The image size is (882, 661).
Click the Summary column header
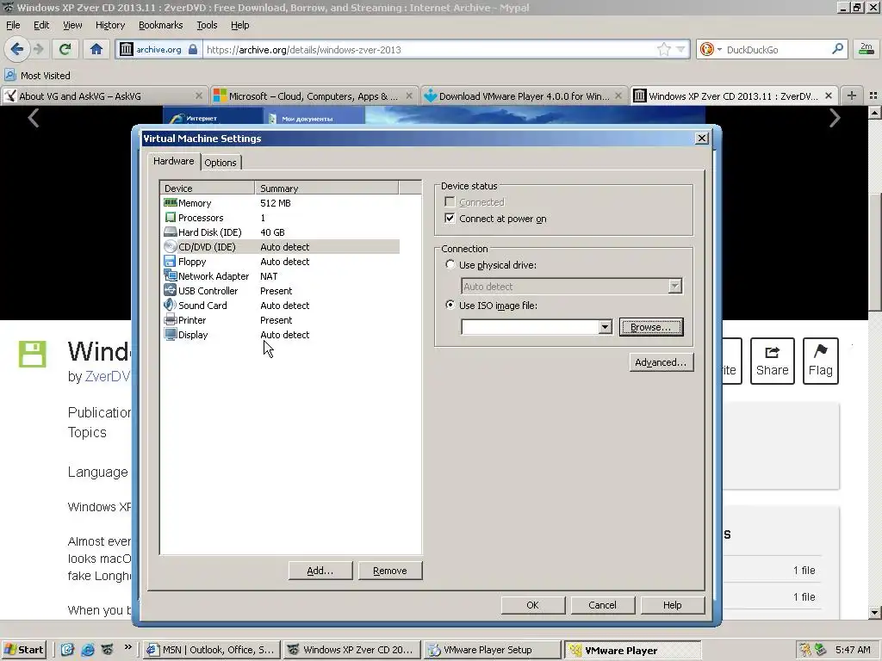(x=326, y=188)
